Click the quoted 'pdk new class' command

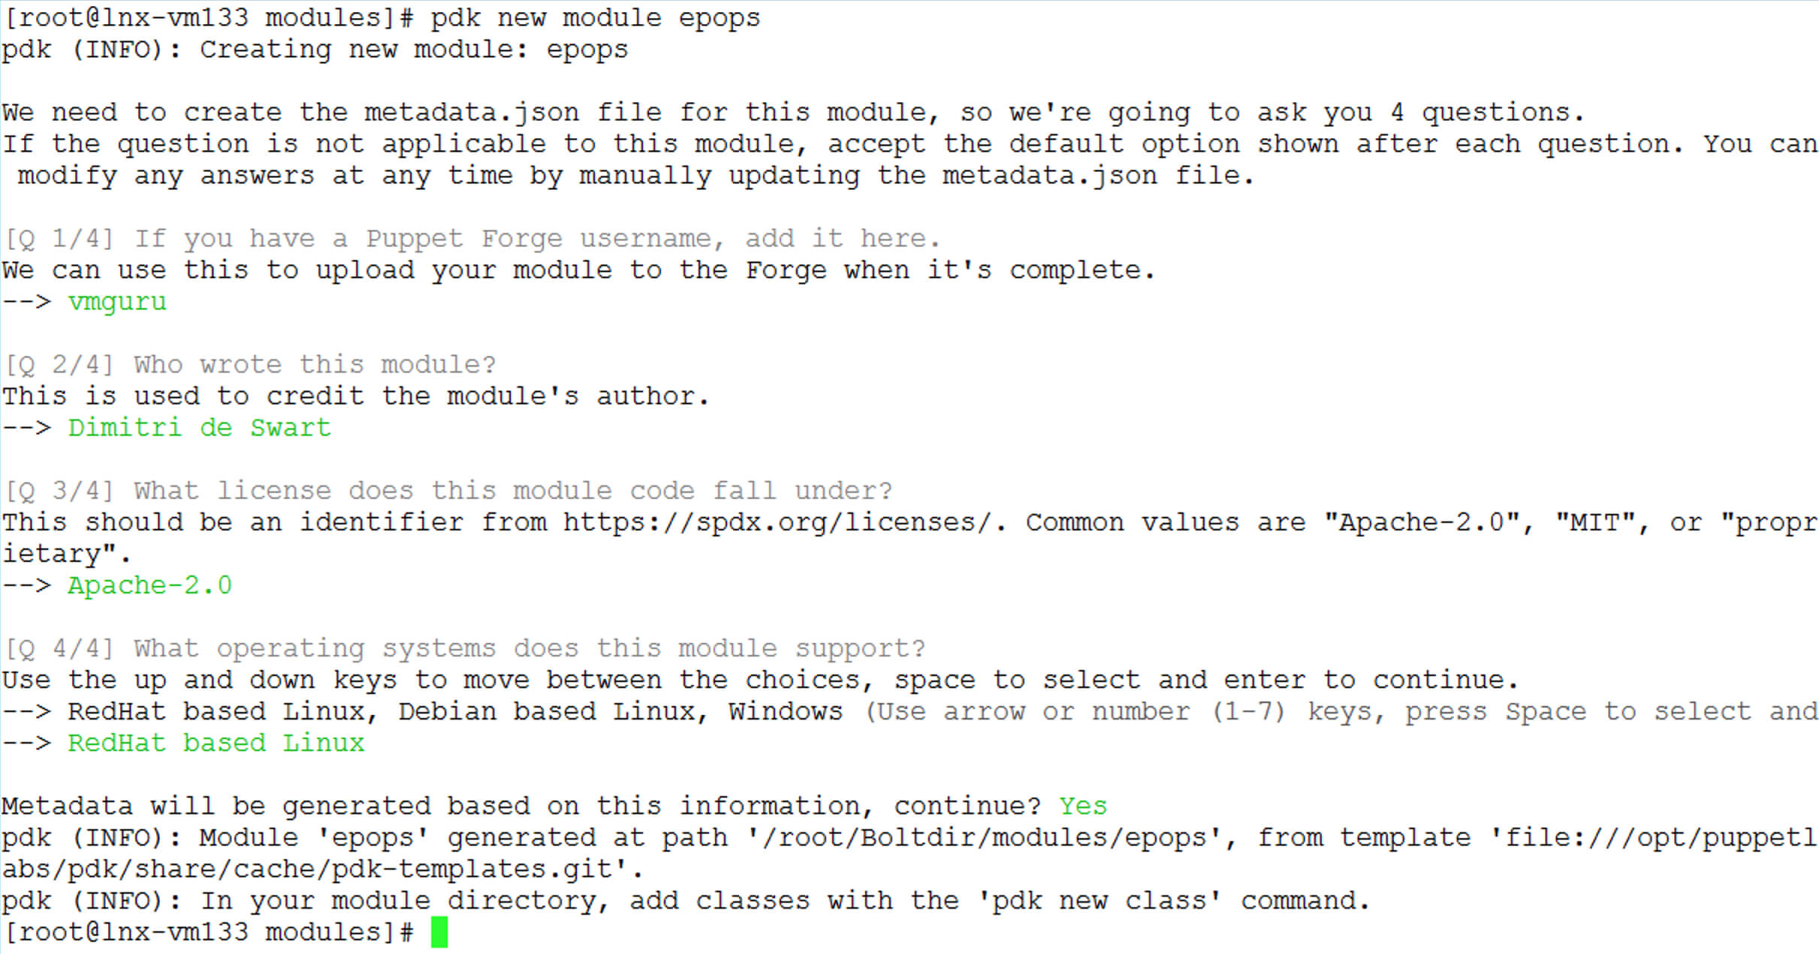pos(1099,901)
